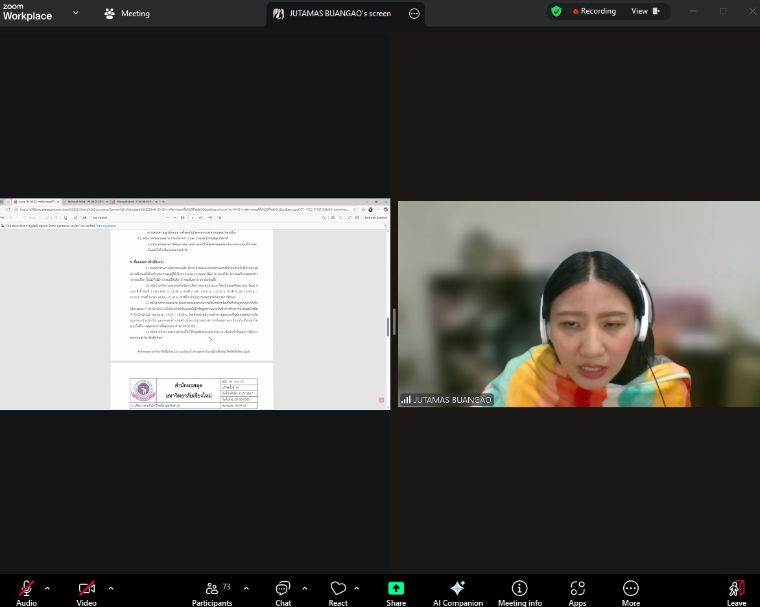Click the React heart icon
The width and height of the screenshot is (760, 607).
338,589
